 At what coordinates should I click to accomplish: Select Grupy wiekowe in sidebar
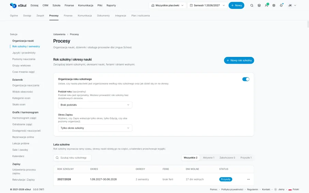click(21, 65)
